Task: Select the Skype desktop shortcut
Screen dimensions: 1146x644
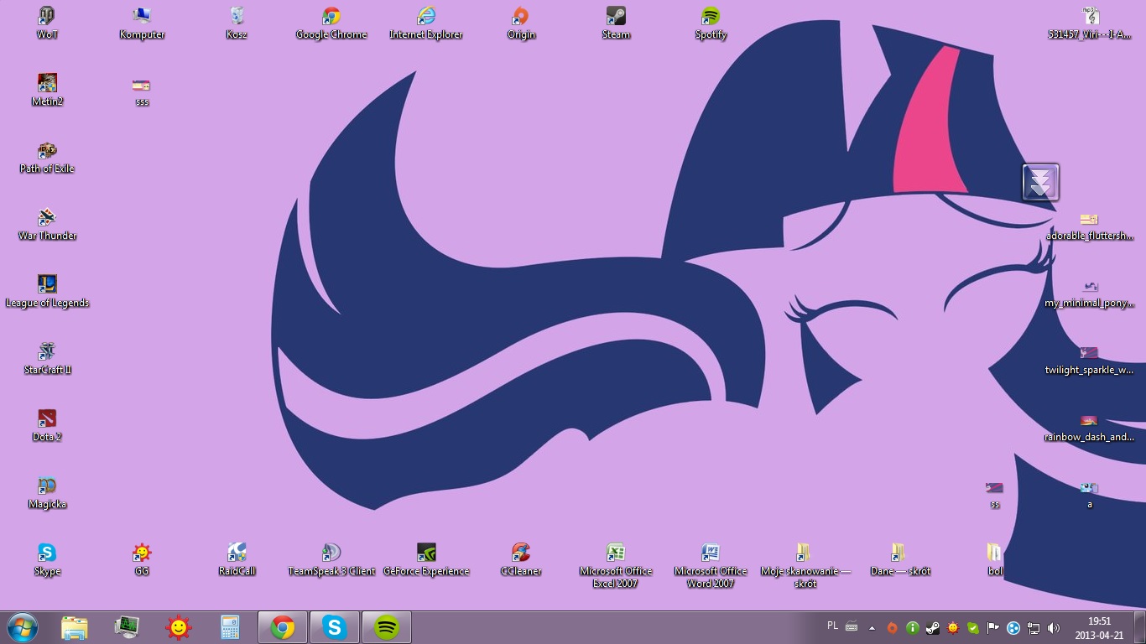Action: (47, 559)
